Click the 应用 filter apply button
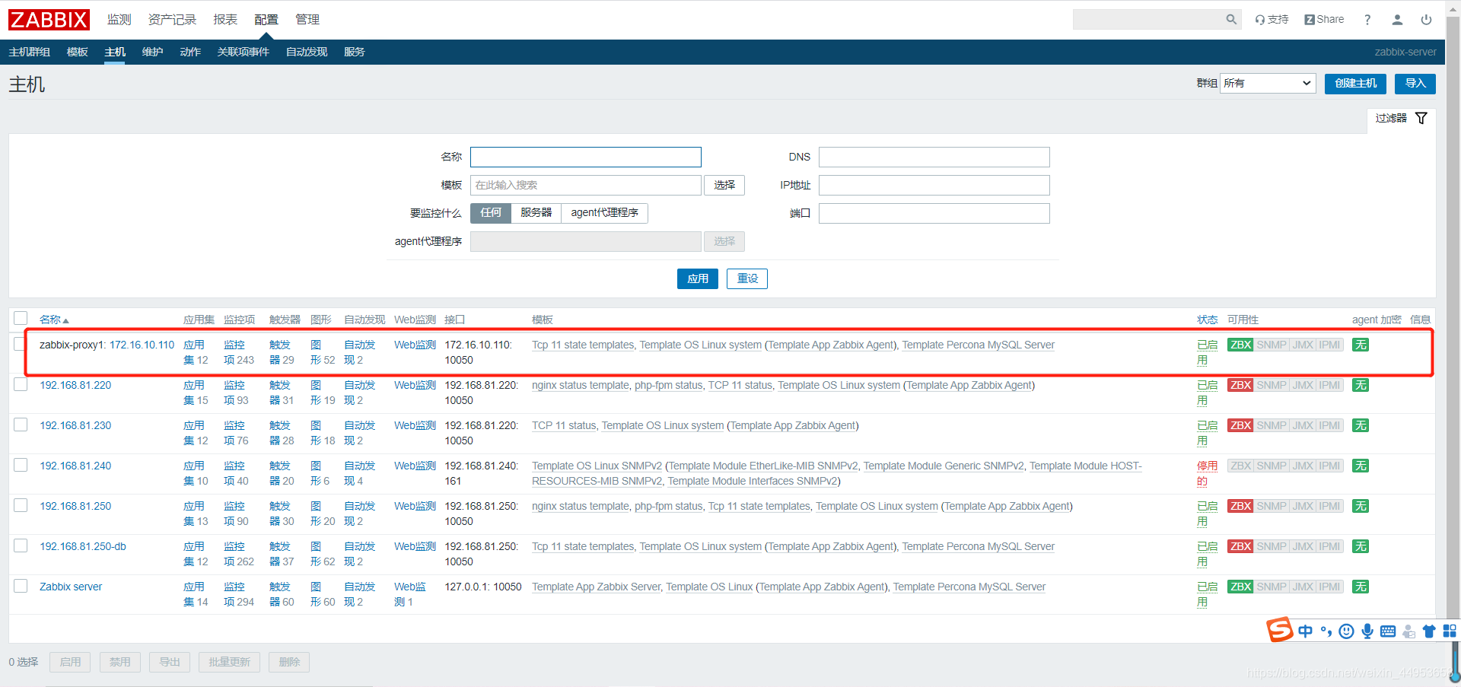1461x687 pixels. [x=698, y=278]
